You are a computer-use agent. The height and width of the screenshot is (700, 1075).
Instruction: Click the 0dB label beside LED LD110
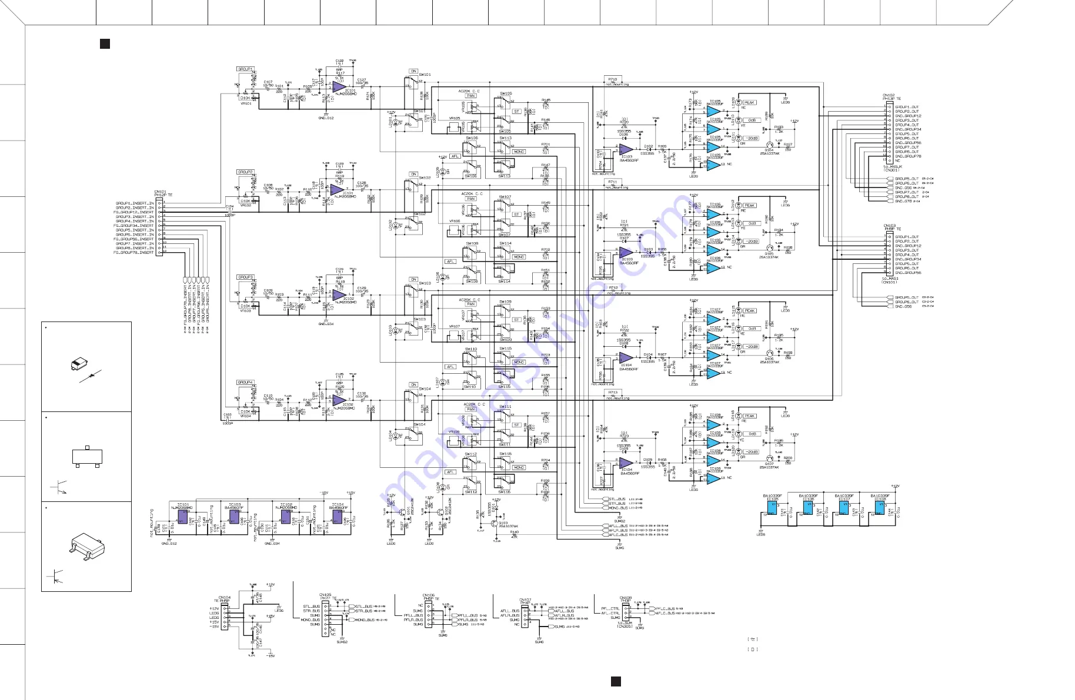[752, 120]
